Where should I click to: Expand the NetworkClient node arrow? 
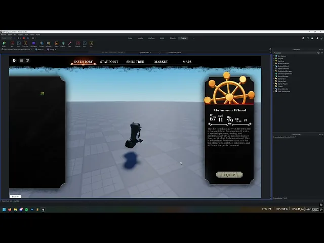click(274, 66)
